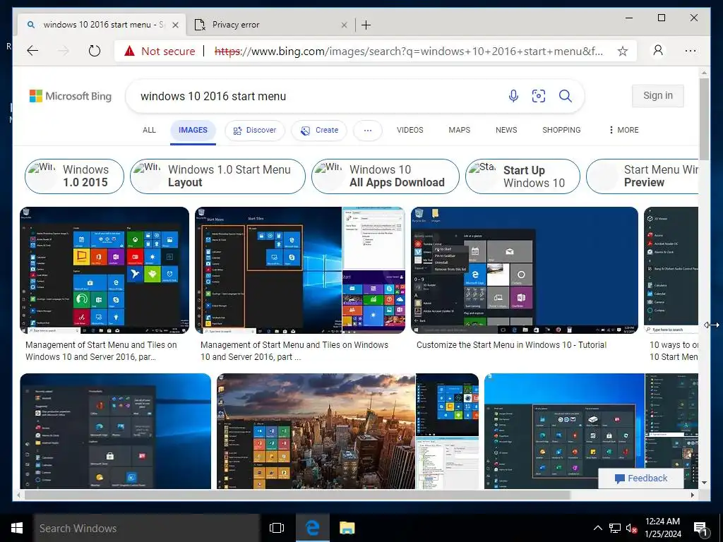The image size is (723, 542).
Task: Click the Edge icon in taskbar
Action: [312, 528]
